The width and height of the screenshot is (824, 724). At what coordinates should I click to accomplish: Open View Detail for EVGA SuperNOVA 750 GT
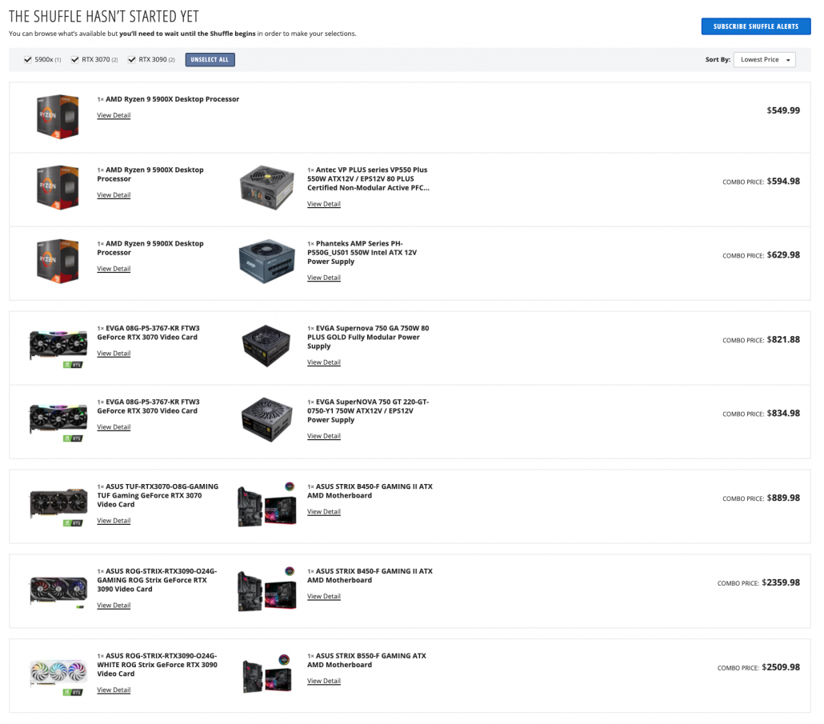point(324,435)
